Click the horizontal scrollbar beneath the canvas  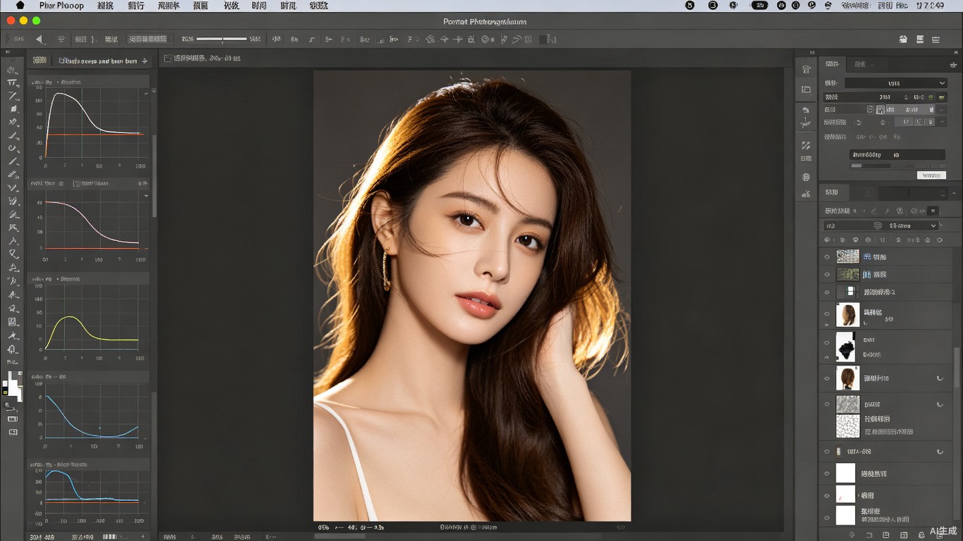click(x=340, y=536)
